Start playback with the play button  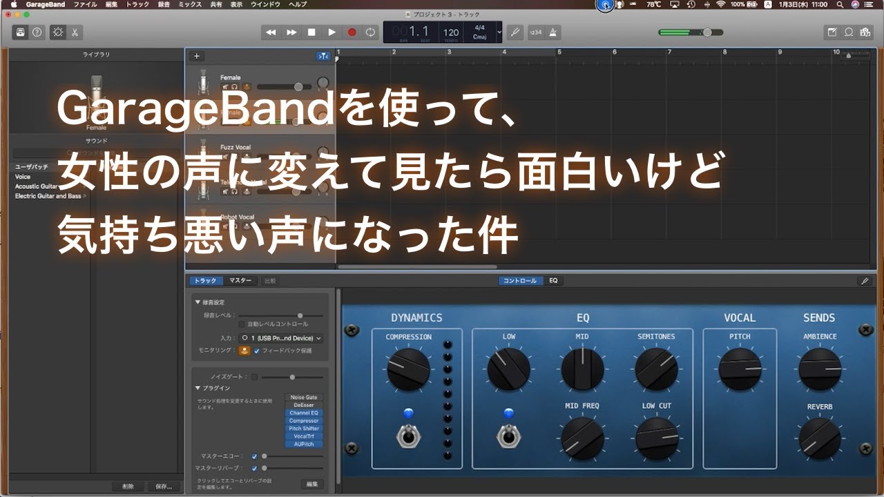click(x=331, y=32)
